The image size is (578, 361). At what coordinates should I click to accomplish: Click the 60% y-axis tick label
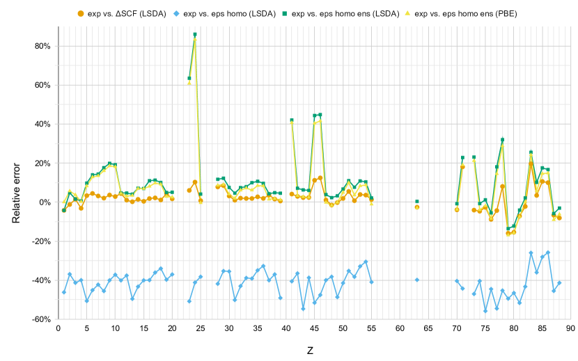point(42,85)
